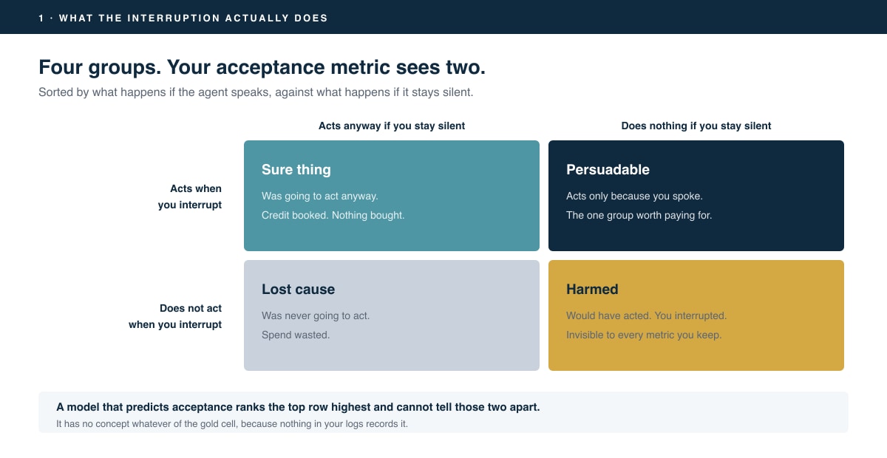This screenshot has height=458, width=887.
Task: Click the section header What the interruption actually does
Action: click(x=183, y=18)
